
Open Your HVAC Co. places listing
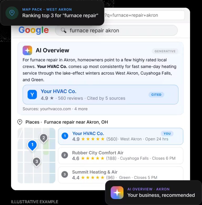(x=121, y=136)
